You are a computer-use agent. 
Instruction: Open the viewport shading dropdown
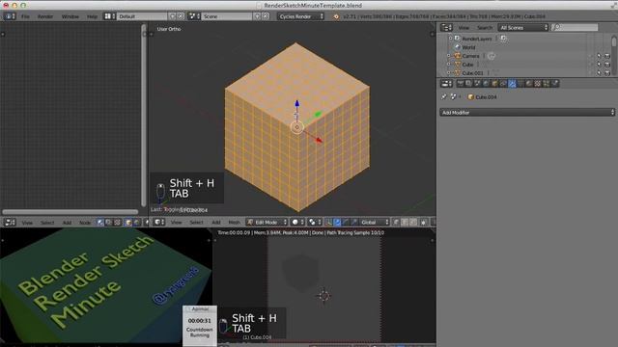click(x=297, y=223)
